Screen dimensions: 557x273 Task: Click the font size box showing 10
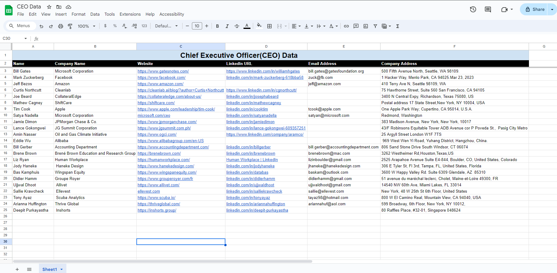197,26
